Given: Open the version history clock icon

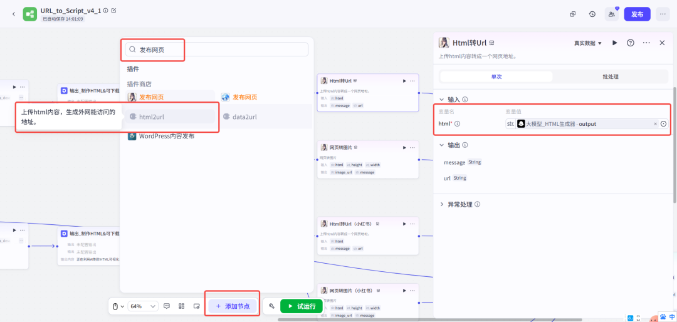Looking at the screenshot, I should coord(592,14).
